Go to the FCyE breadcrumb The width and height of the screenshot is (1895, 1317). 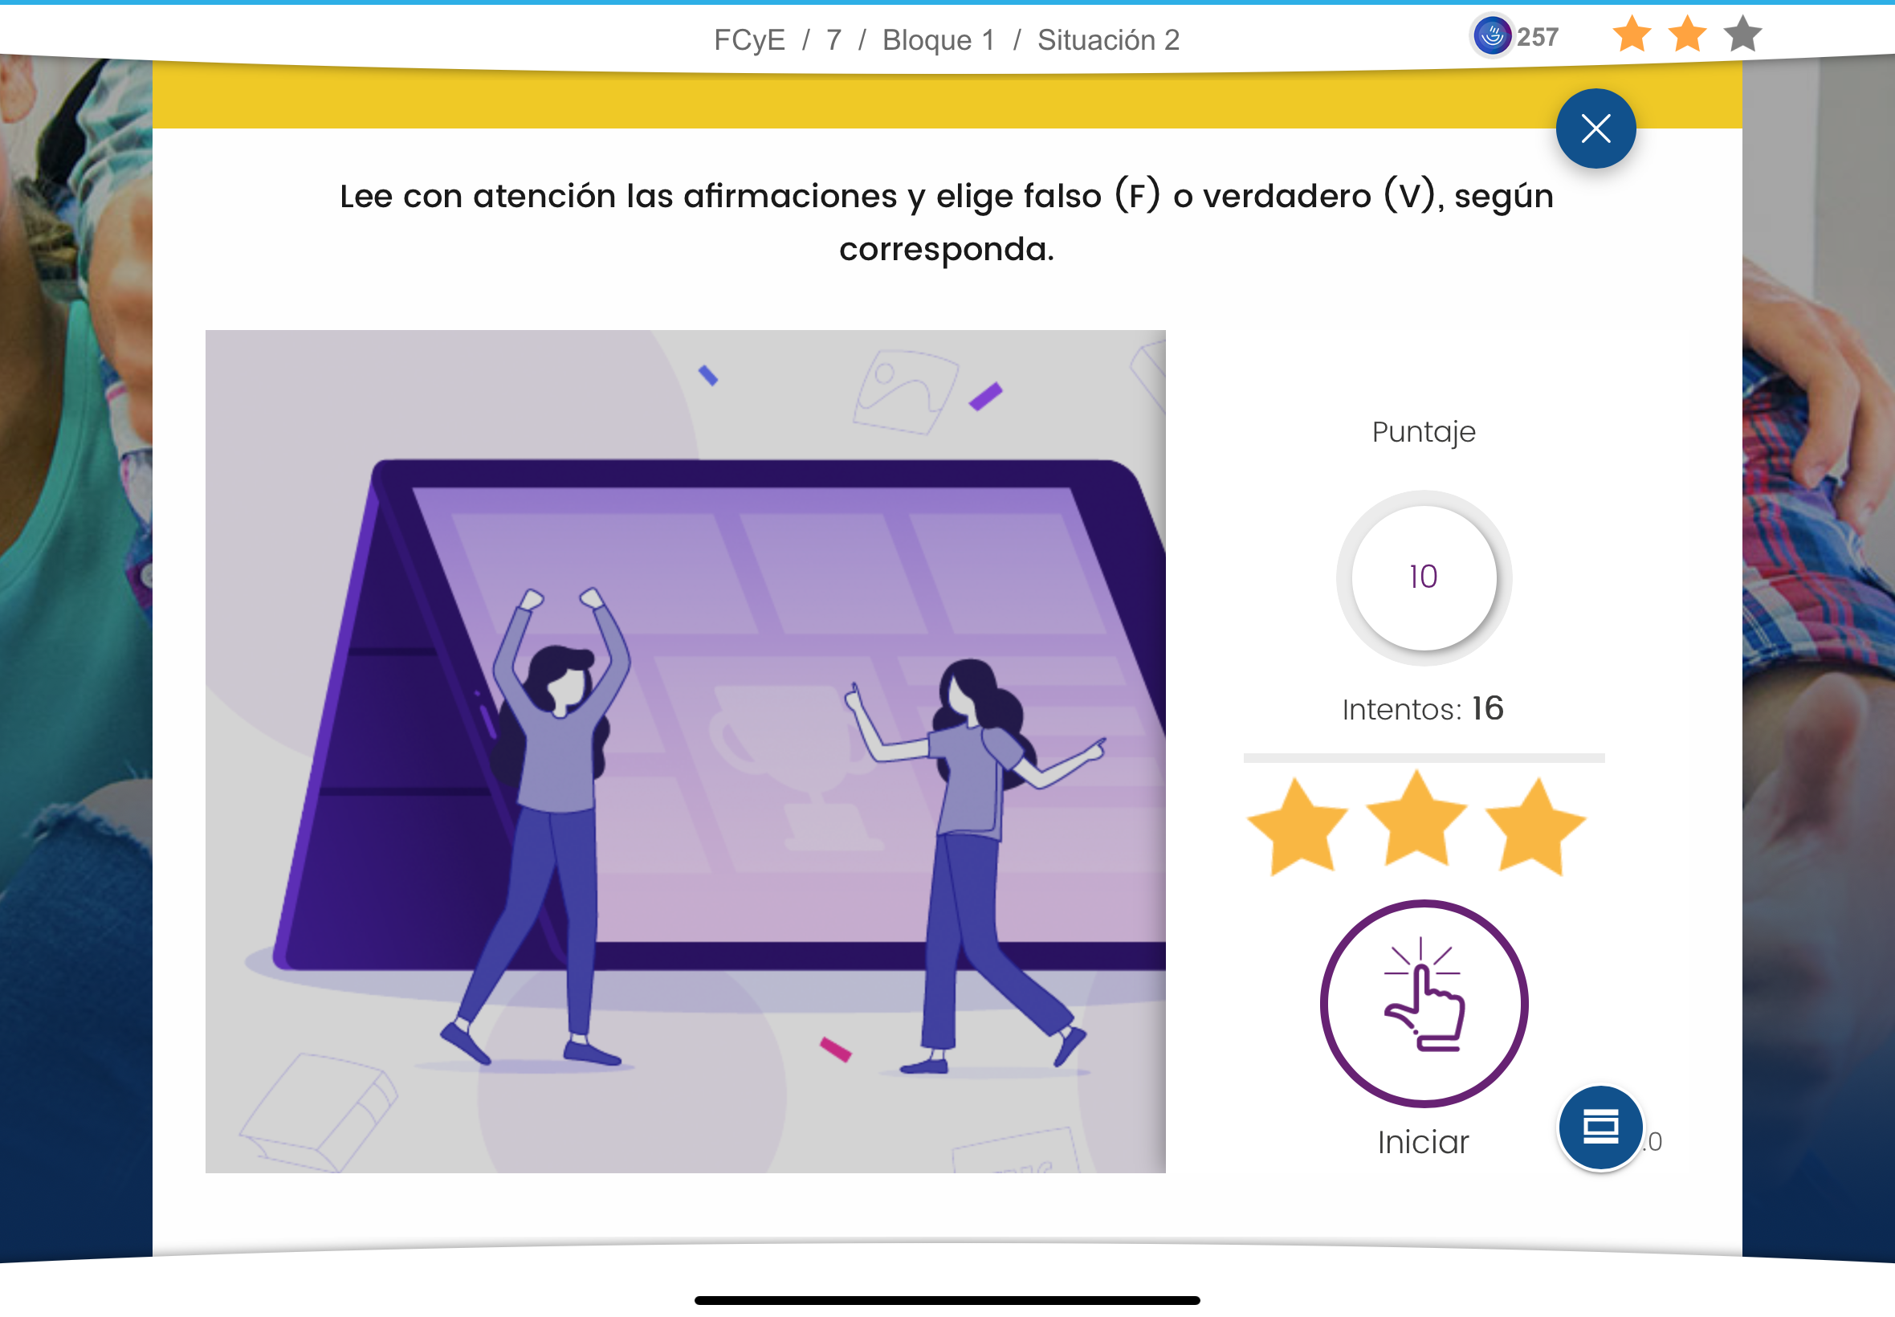click(x=749, y=39)
